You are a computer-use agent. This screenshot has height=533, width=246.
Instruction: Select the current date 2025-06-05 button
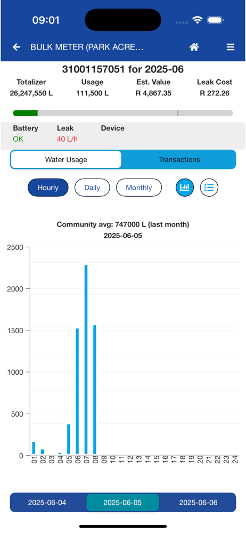coord(122,503)
